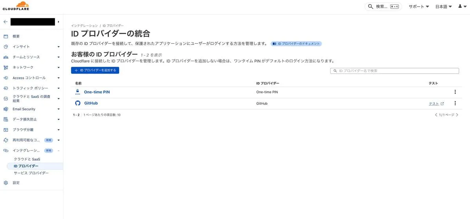This screenshot has height=219, width=470.
Task: Select サービス プロバイダー submenu item
Action: click(x=31, y=173)
